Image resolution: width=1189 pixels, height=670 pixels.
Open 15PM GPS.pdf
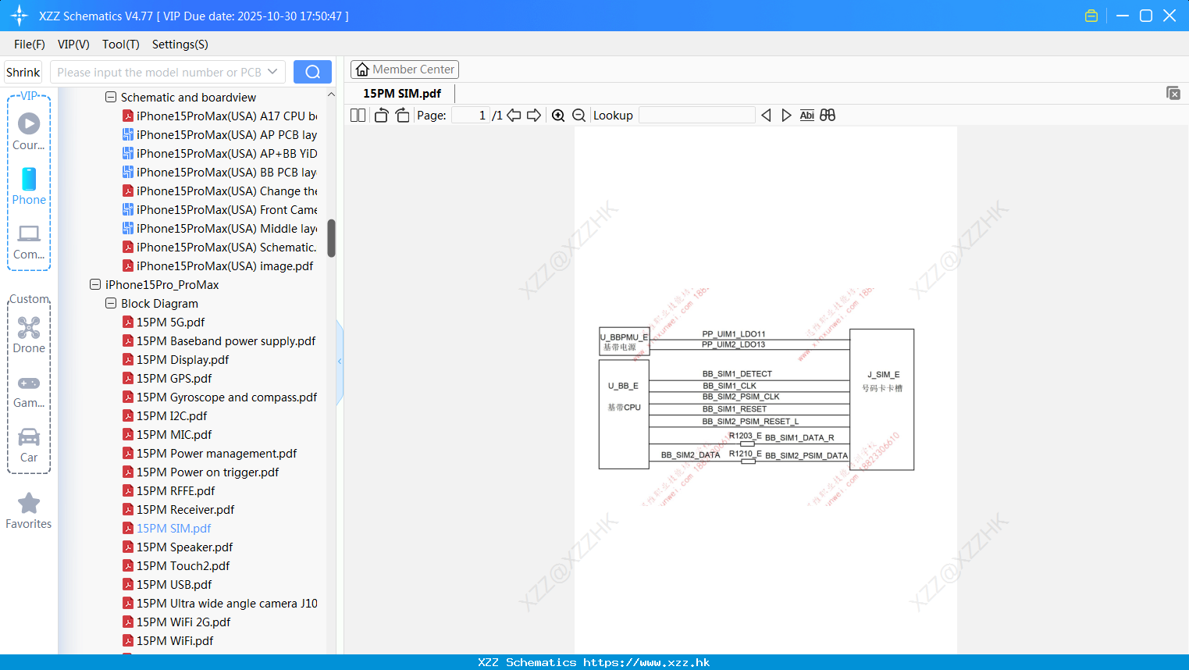click(167, 379)
